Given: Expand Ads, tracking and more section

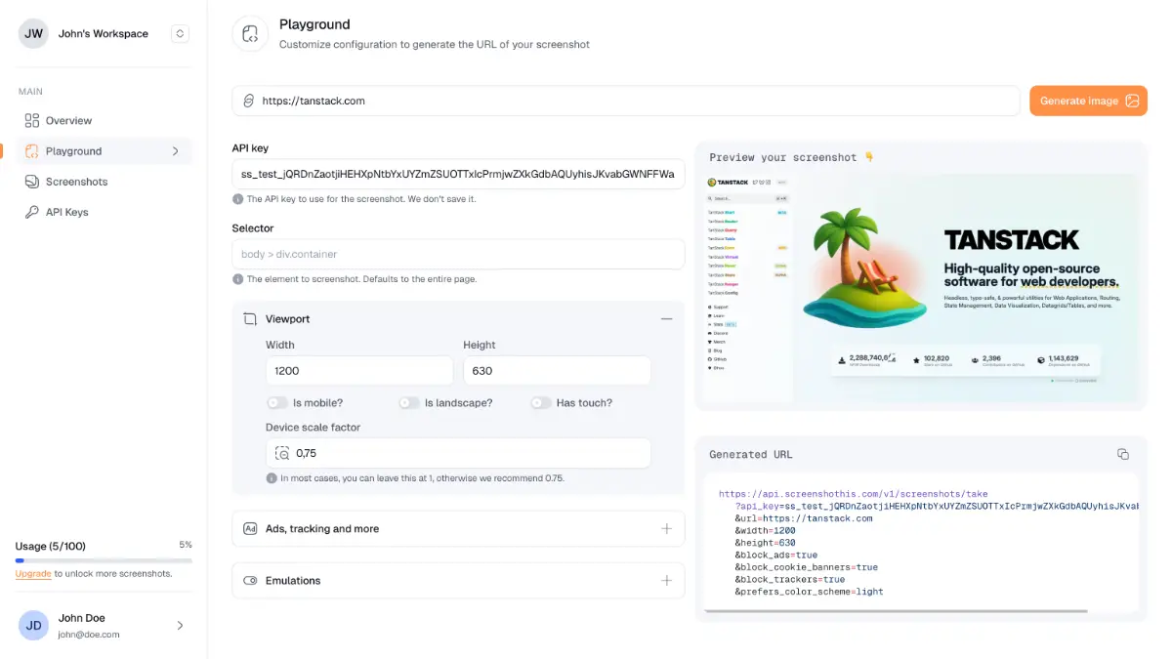Looking at the screenshot, I should coord(666,529).
